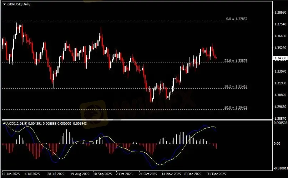The height and width of the screenshot is (178, 288).
Task: Click the 50.0 = 1.29423 Fibonacci level
Action: pos(236,107)
